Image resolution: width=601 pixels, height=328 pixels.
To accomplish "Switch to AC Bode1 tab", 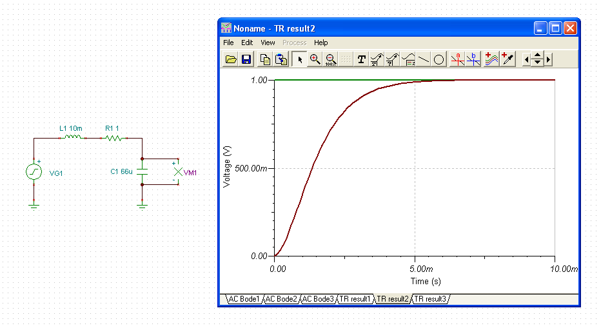I will (x=244, y=299).
